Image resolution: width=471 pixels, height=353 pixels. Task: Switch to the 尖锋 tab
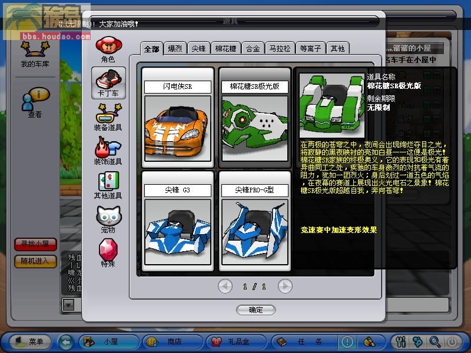tap(198, 48)
